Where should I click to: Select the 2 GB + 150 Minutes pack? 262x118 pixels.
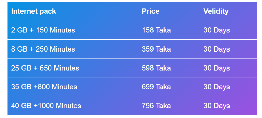click(x=43, y=30)
